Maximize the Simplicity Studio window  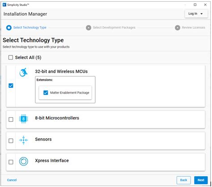[195, 5]
